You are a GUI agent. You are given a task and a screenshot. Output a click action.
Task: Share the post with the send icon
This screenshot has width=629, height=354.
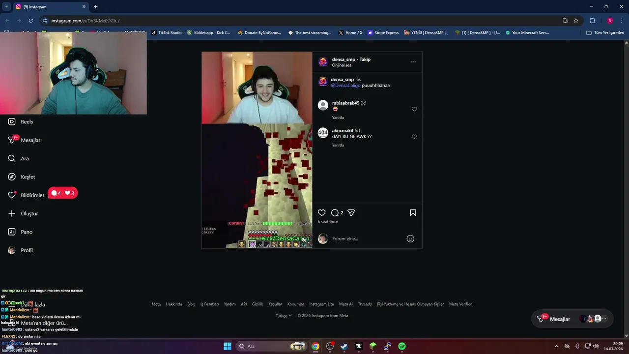[351, 213]
